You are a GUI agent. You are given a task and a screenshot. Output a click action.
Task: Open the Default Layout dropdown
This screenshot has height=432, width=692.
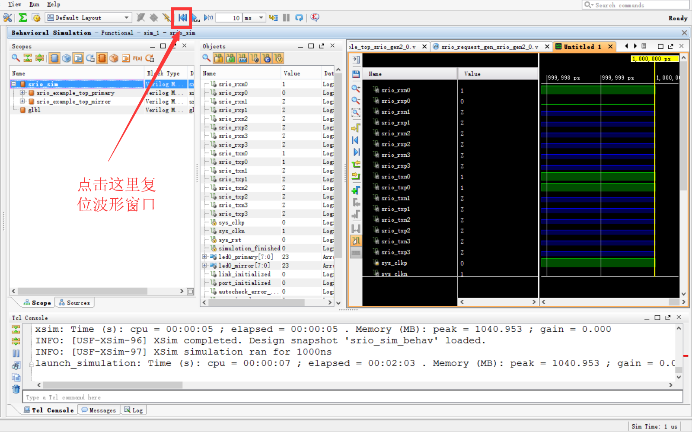click(88, 18)
